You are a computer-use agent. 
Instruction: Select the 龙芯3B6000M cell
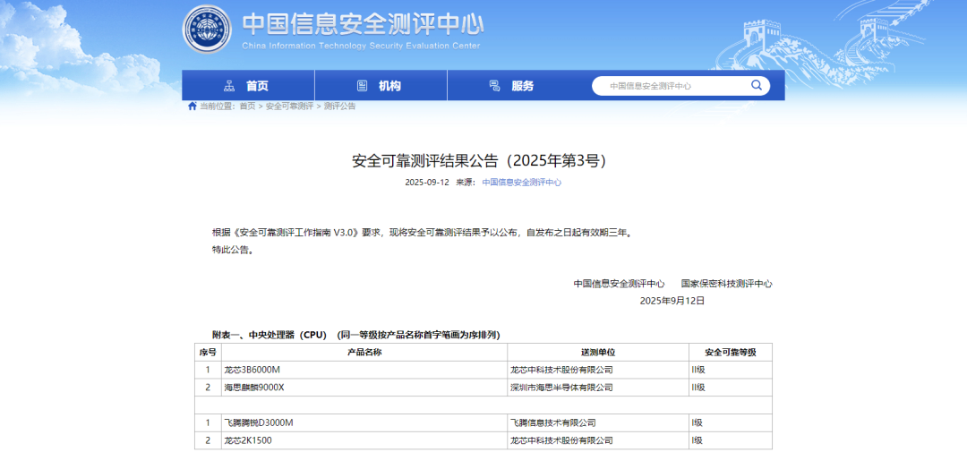[364, 370]
